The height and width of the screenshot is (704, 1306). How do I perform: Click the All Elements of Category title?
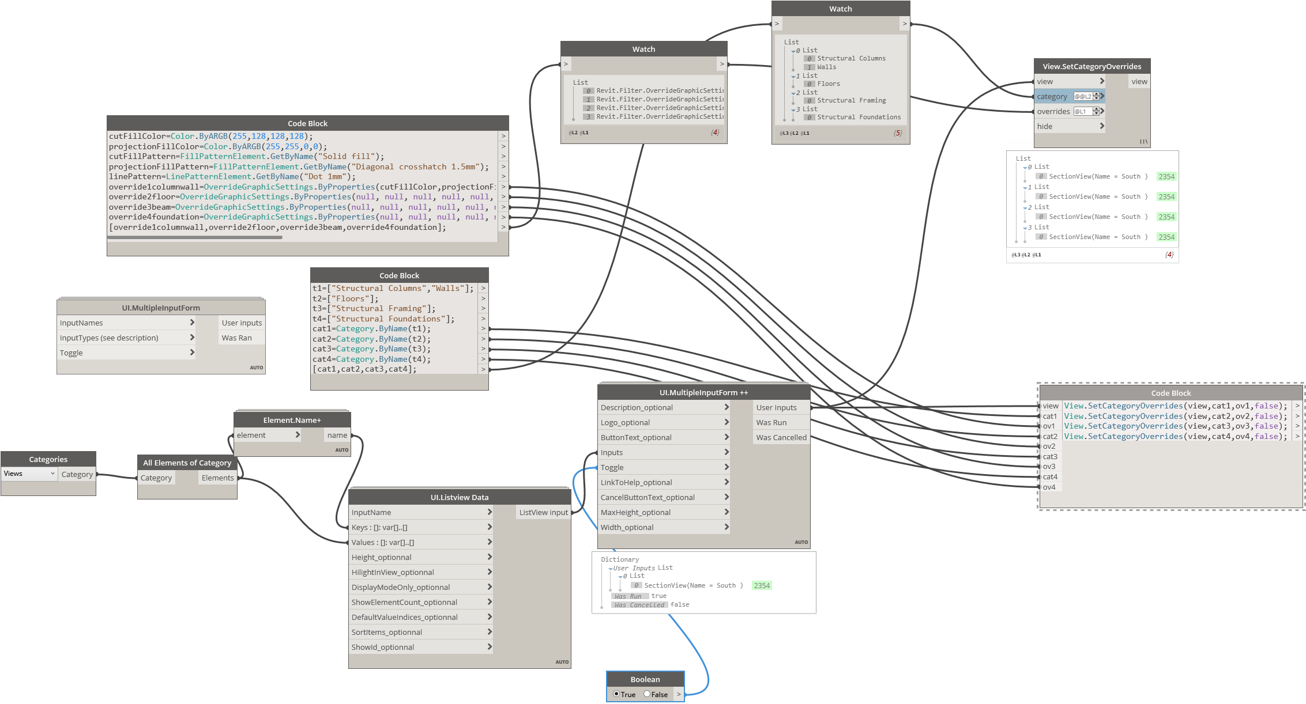187,463
